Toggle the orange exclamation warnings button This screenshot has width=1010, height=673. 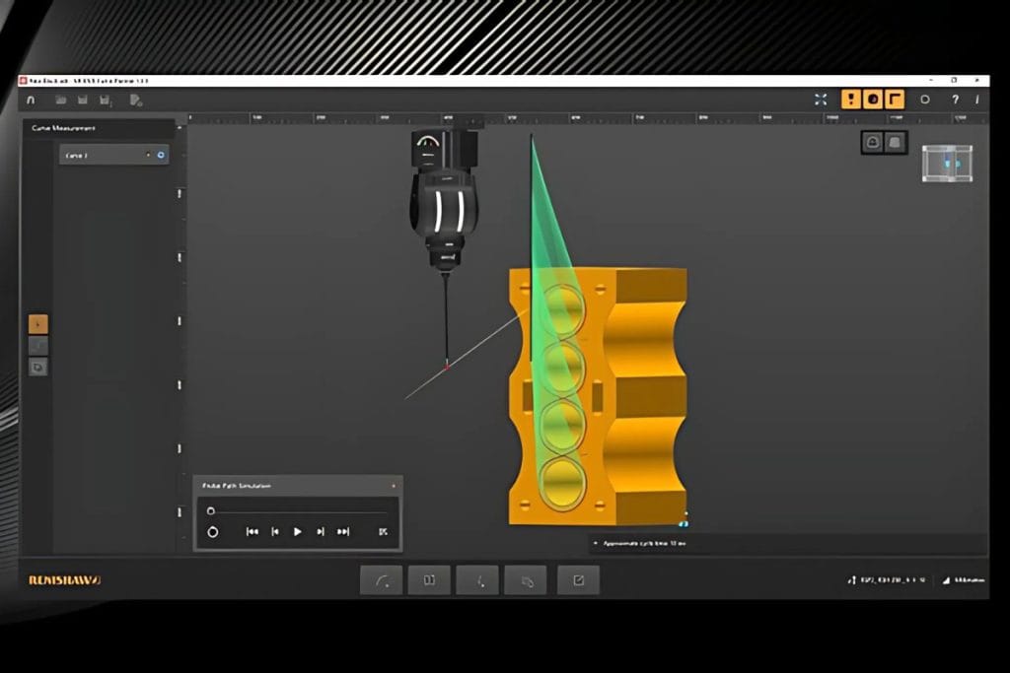[x=850, y=100]
